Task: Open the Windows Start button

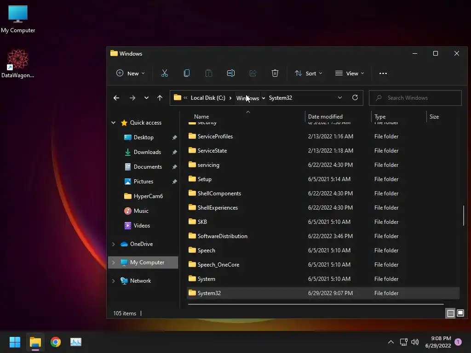Action: click(15, 342)
